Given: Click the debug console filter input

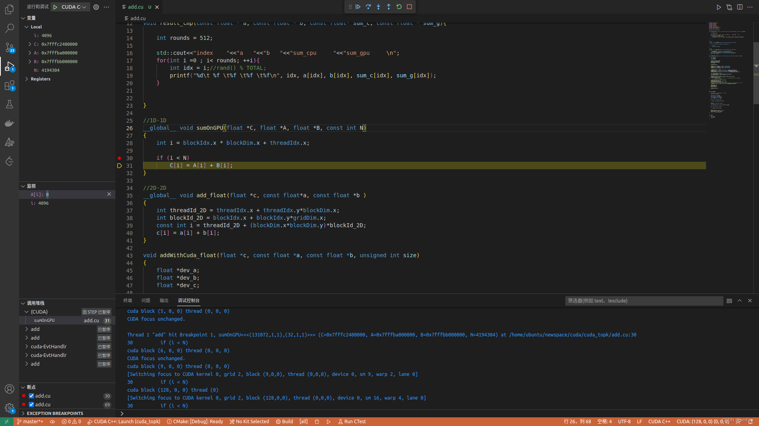Looking at the screenshot, I should tap(644, 301).
